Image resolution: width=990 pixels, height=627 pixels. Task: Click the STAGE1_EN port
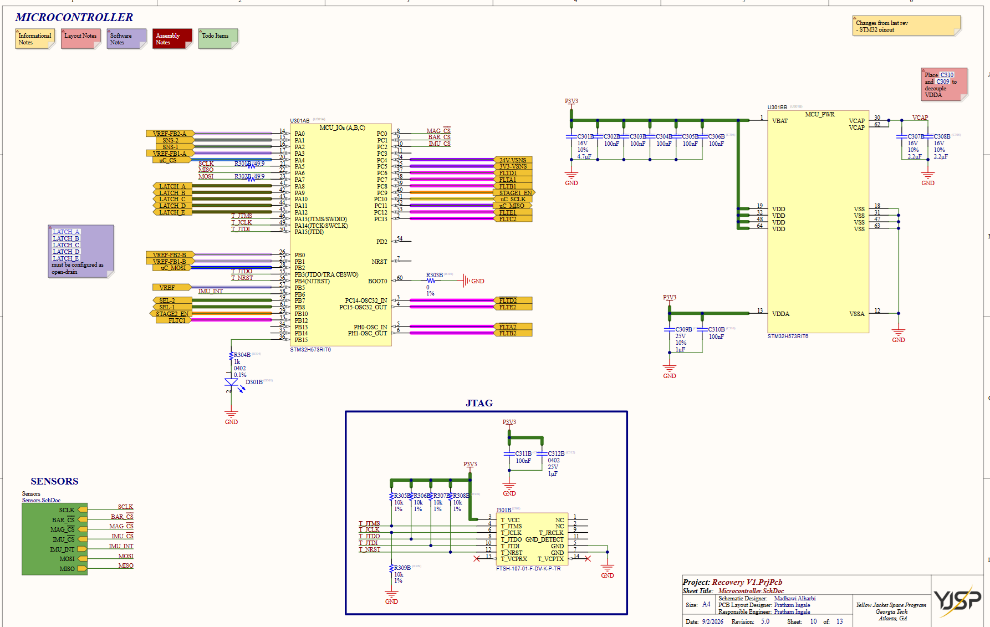(514, 193)
